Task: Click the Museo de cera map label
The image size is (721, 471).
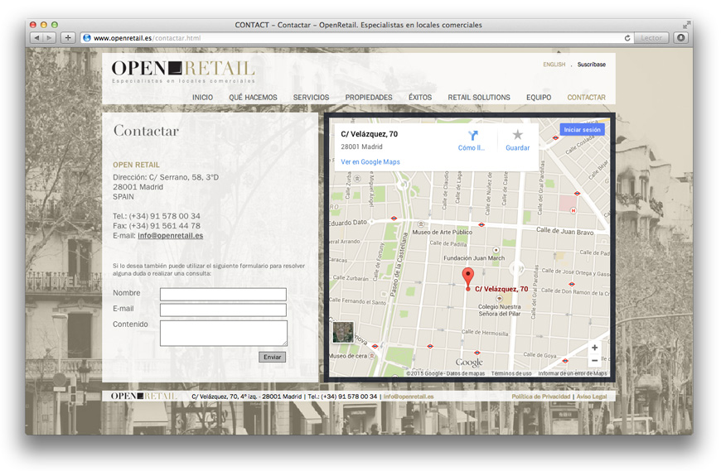Action: [348, 356]
